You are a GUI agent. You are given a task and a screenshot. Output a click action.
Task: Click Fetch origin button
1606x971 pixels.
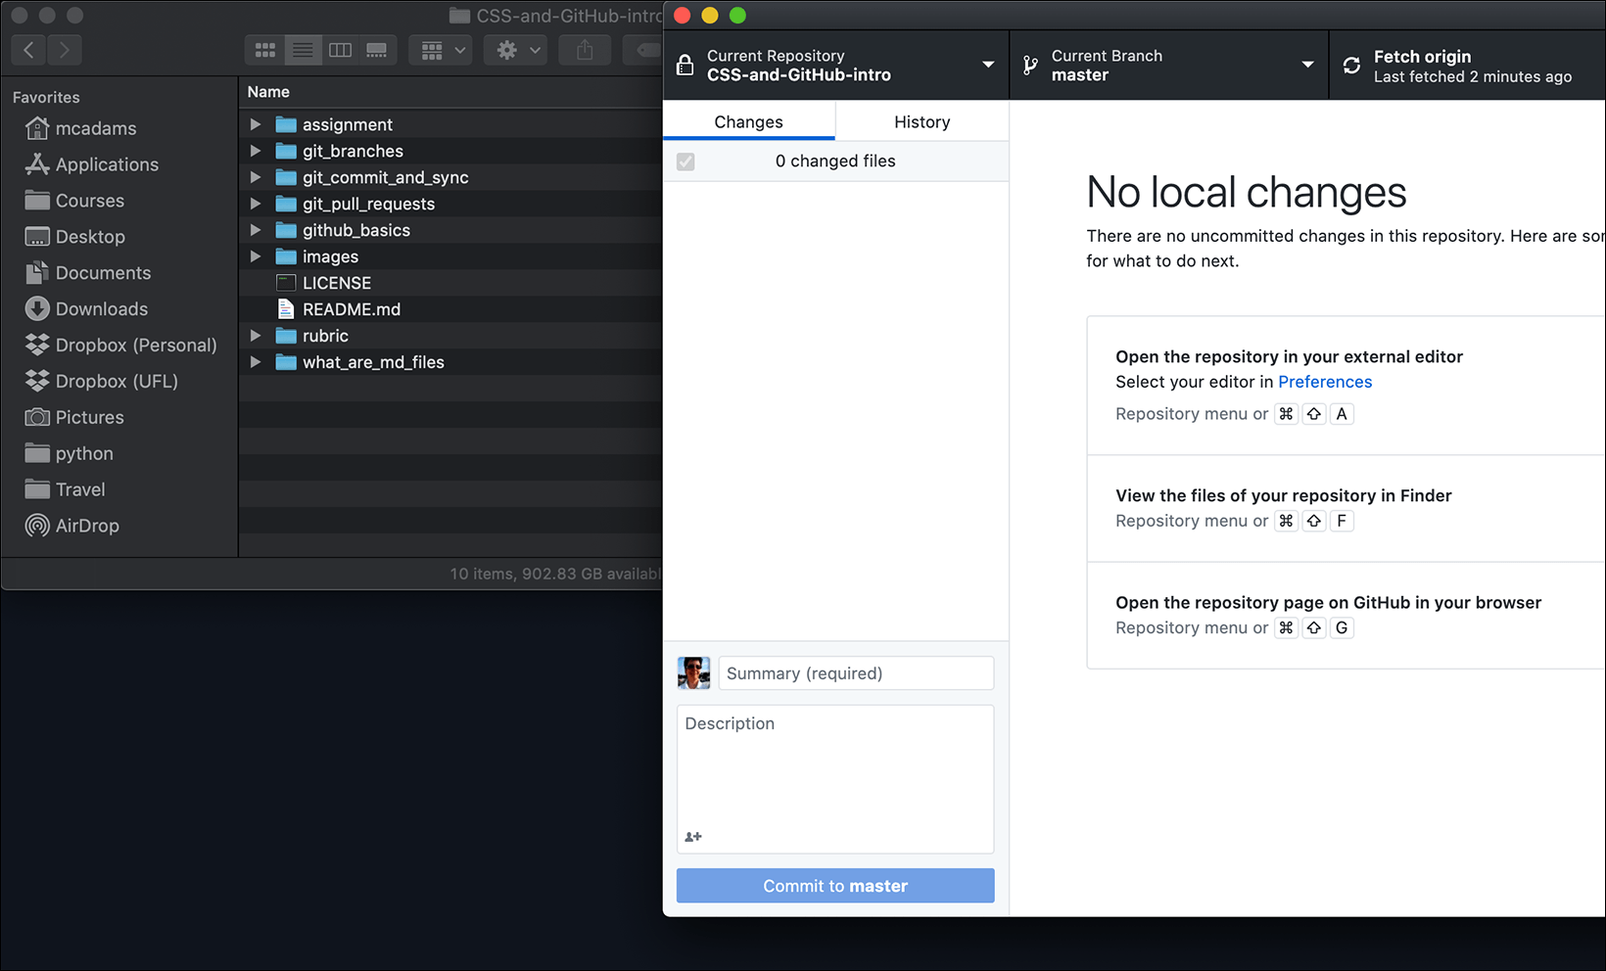(x=1467, y=66)
